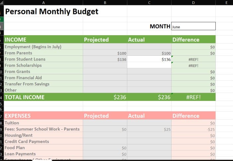Select 'From Grants' label cell
Viewport: 233px width, 161px height.
(x=44, y=71)
